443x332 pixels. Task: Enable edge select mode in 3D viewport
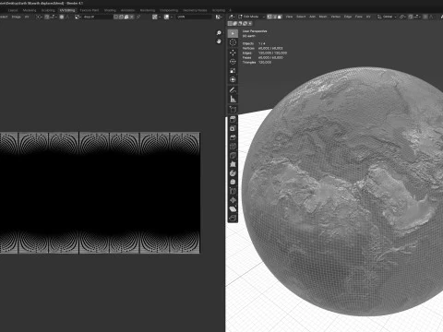coord(275,17)
